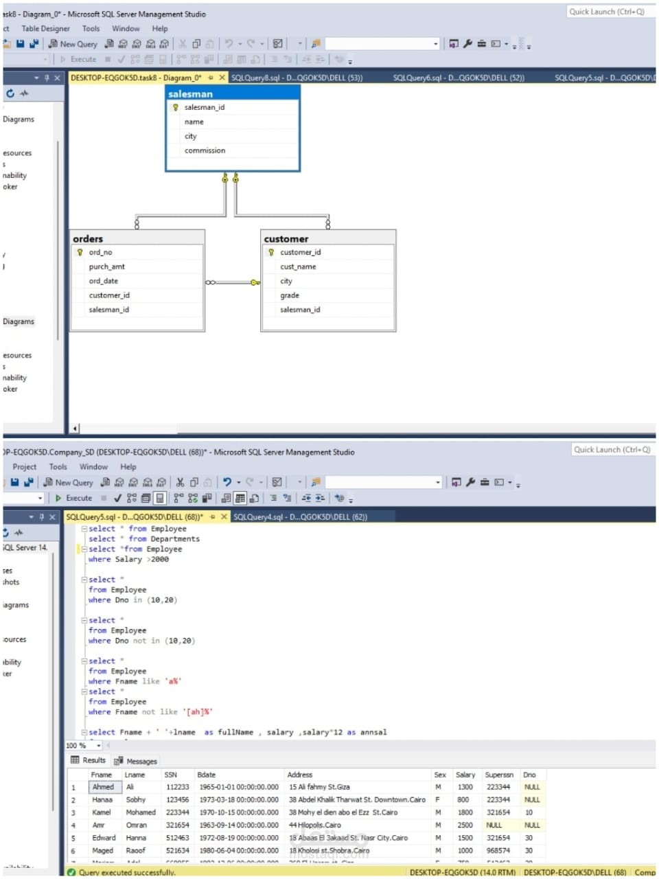Switch to the Results tab

coord(89,760)
